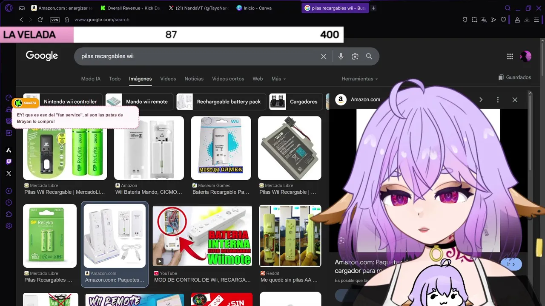Open Guardados saved items
545x306 pixels.
514,77
